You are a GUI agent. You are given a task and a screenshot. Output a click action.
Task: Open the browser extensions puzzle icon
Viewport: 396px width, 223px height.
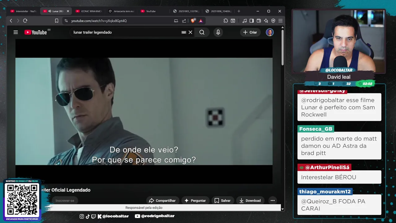point(226,21)
